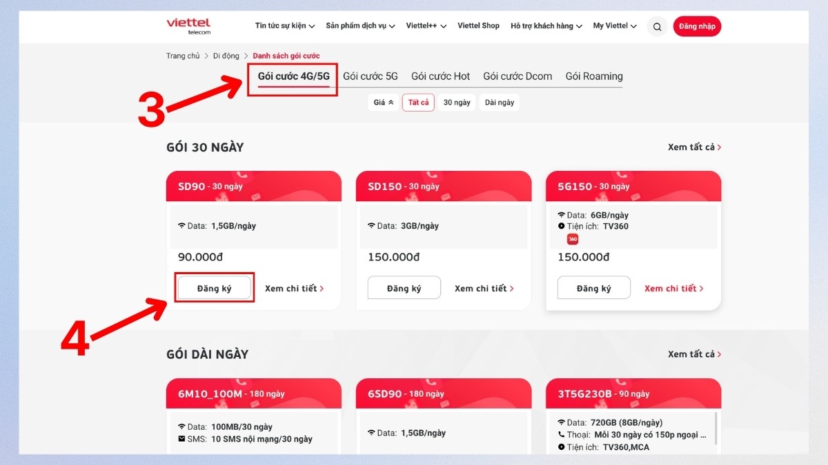The height and width of the screenshot is (465, 828).
Task: Click the 6M10_100M - 180 ngày card header
Action: 254,393
